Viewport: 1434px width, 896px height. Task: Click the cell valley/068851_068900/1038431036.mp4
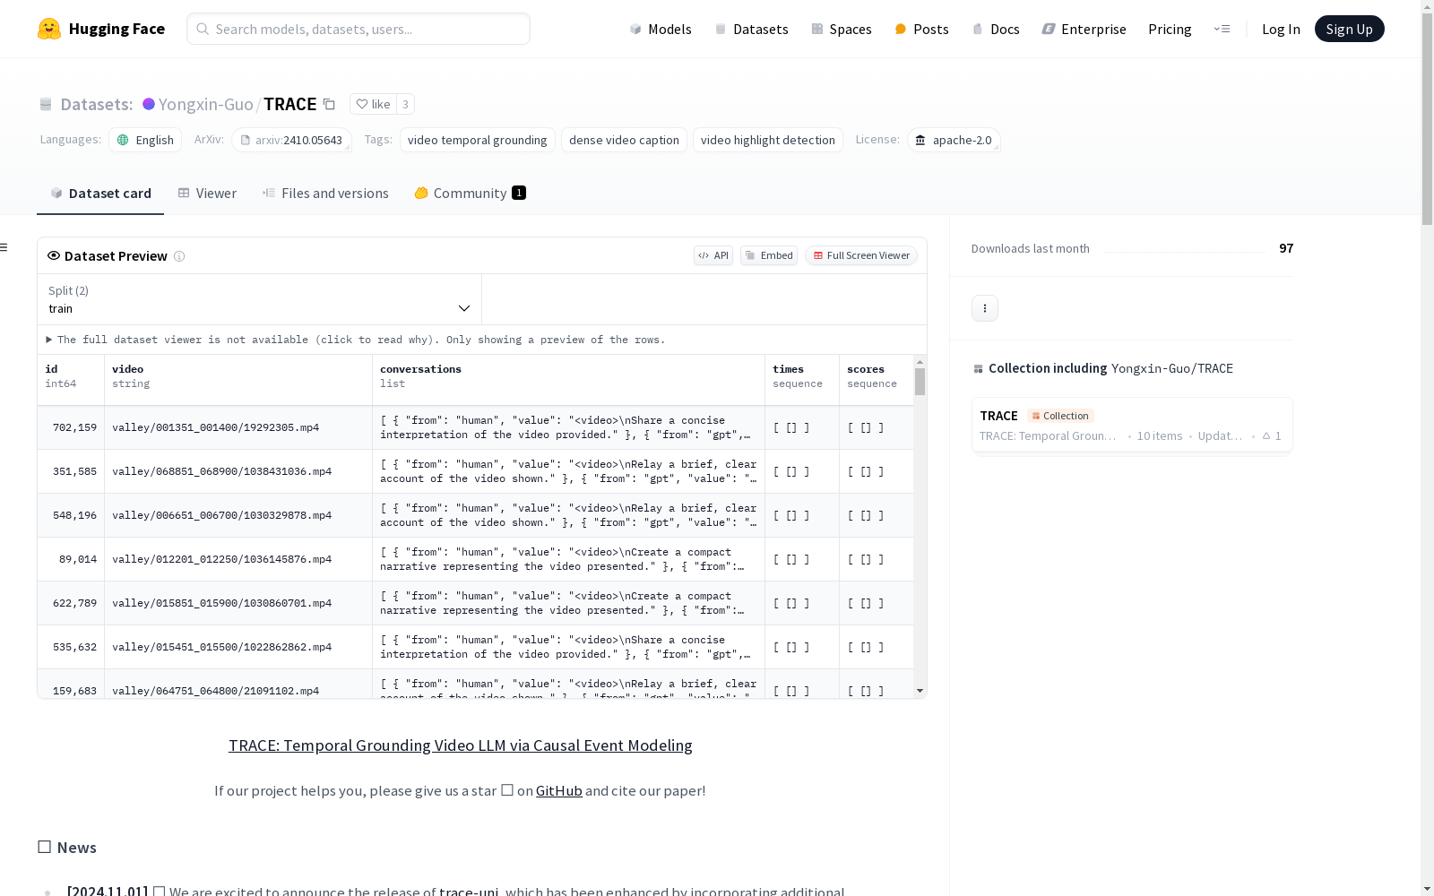238,471
